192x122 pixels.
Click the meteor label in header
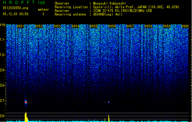click(43, 9)
